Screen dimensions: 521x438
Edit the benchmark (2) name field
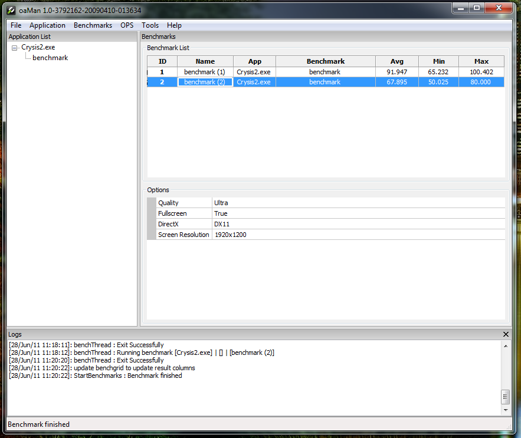tap(205, 83)
